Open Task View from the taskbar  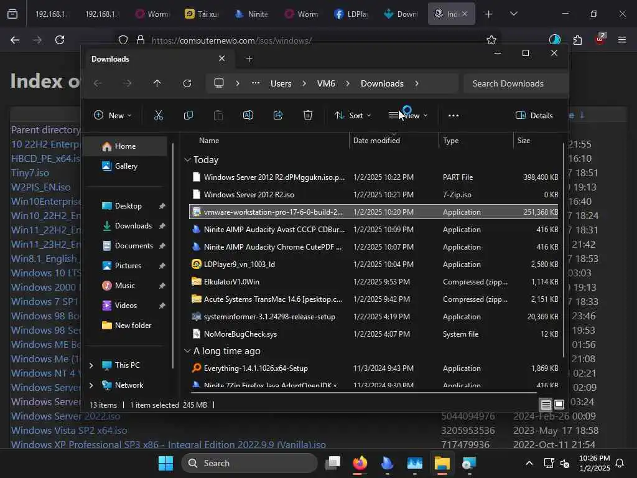(x=333, y=463)
